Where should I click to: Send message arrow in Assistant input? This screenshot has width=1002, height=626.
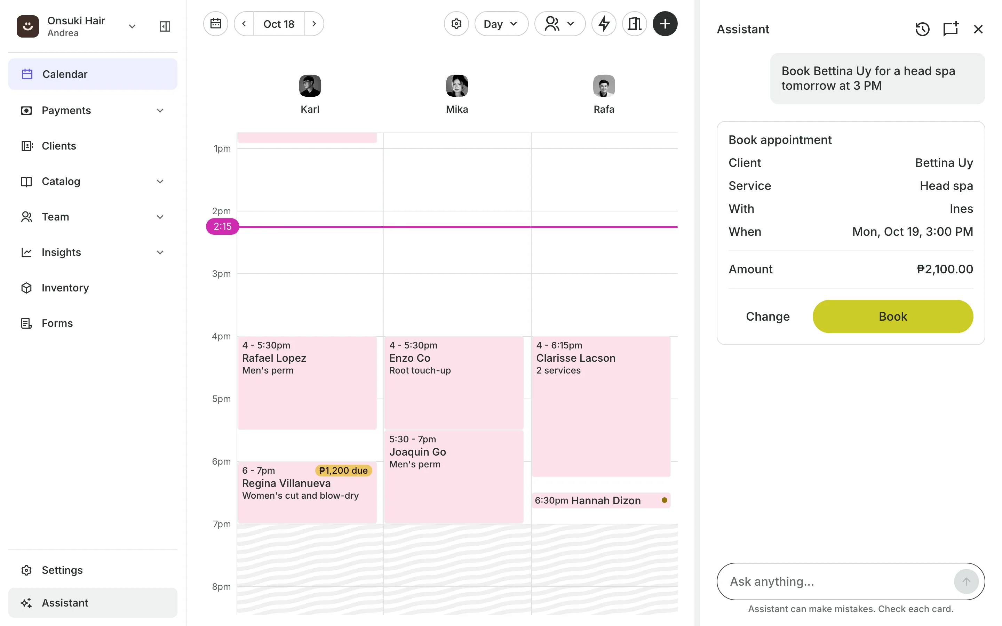point(966,581)
